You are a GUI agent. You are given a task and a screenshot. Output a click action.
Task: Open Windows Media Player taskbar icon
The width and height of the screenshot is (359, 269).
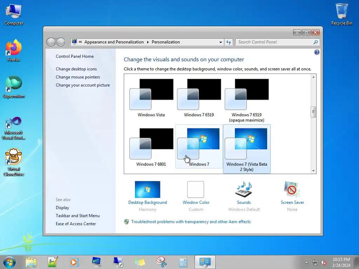(74, 262)
